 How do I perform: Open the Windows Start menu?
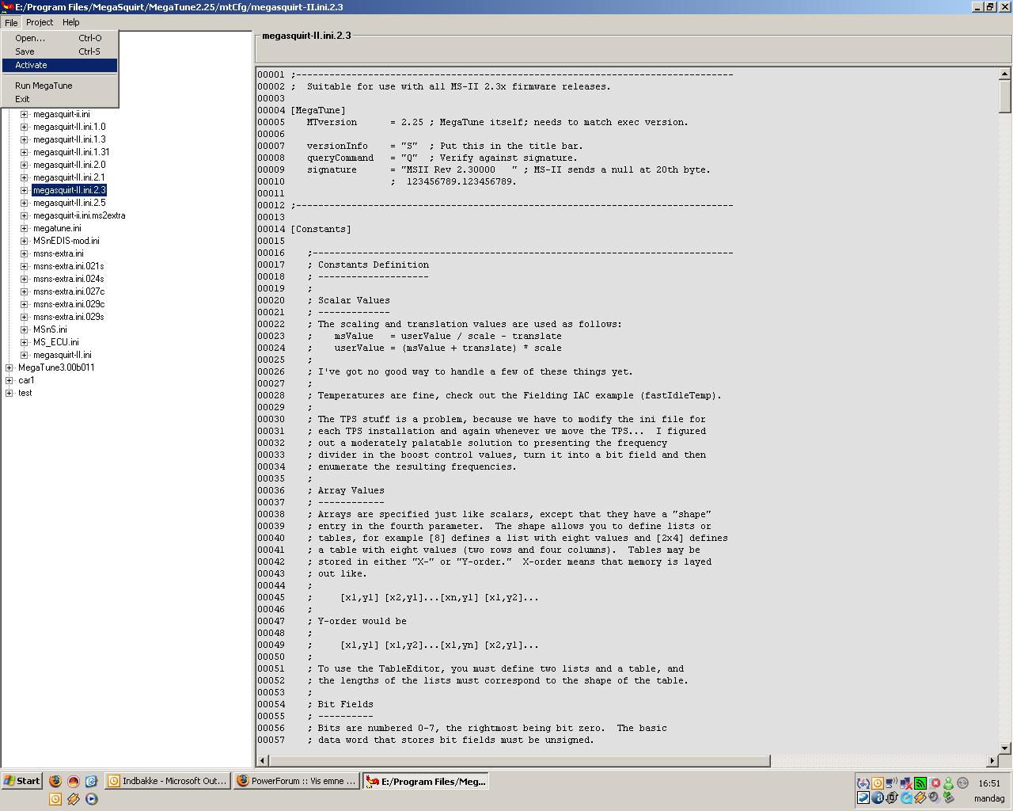pyautogui.click(x=22, y=781)
